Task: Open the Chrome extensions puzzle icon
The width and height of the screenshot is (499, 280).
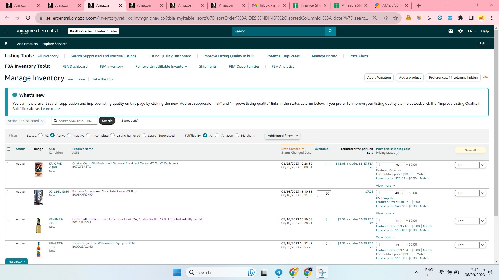Action: [x=461, y=18]
